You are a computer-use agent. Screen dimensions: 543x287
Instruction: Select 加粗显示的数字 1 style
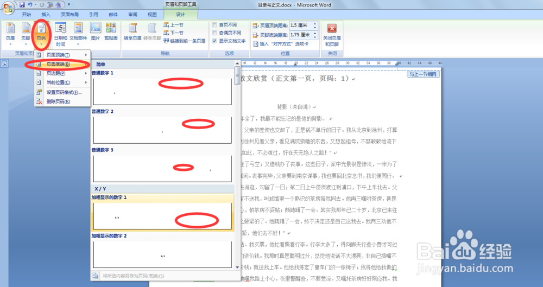162,213
